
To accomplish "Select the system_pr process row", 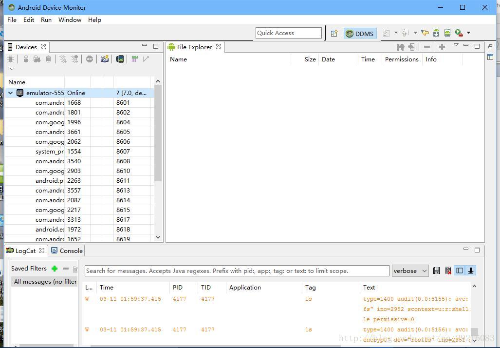I will (79, 151).
